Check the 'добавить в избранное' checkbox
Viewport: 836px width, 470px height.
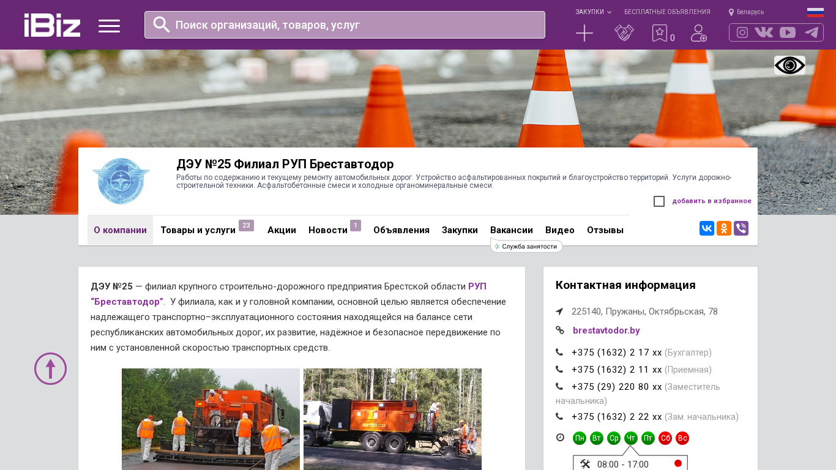(x=659, y=201)
